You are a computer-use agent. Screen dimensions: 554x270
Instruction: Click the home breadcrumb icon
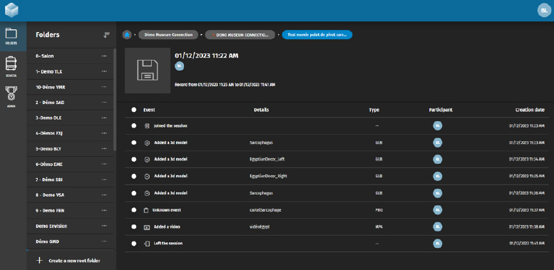(127, 35)
